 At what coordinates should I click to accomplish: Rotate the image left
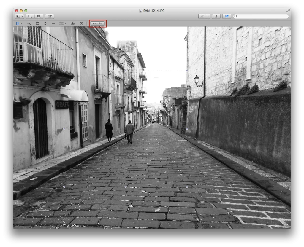(216, 16)
